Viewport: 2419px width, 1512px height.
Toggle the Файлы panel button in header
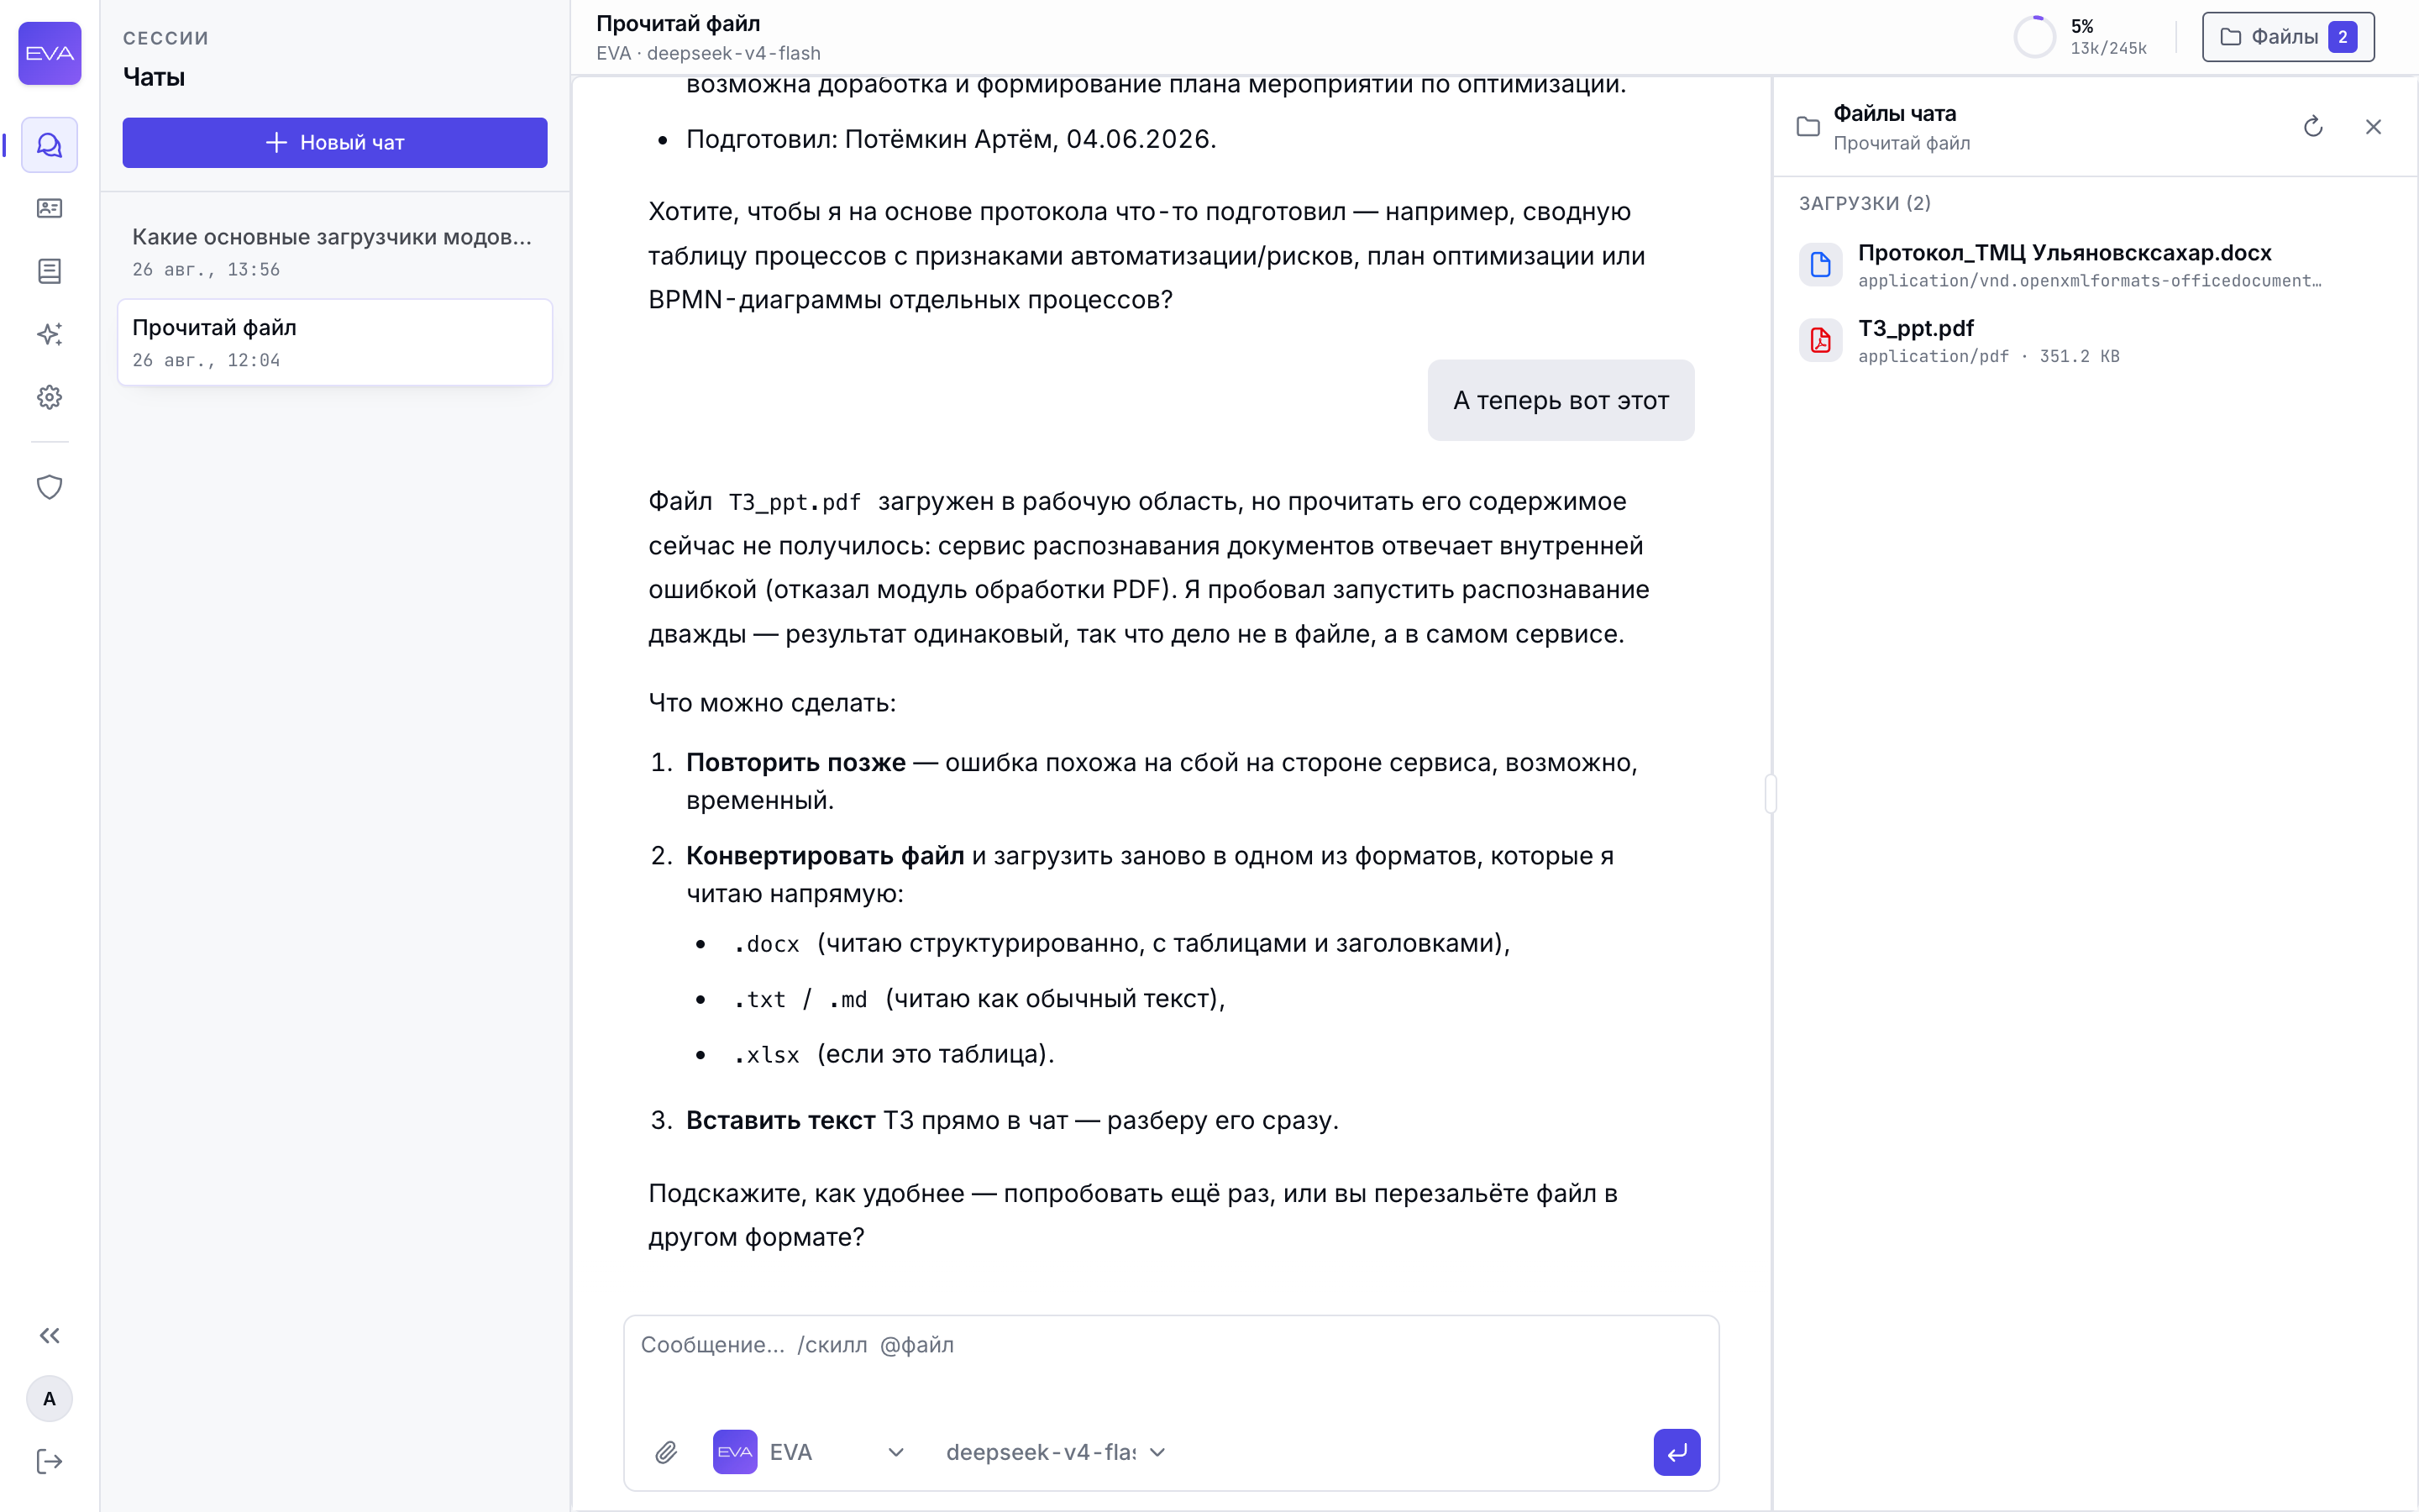pos(2288,37)
